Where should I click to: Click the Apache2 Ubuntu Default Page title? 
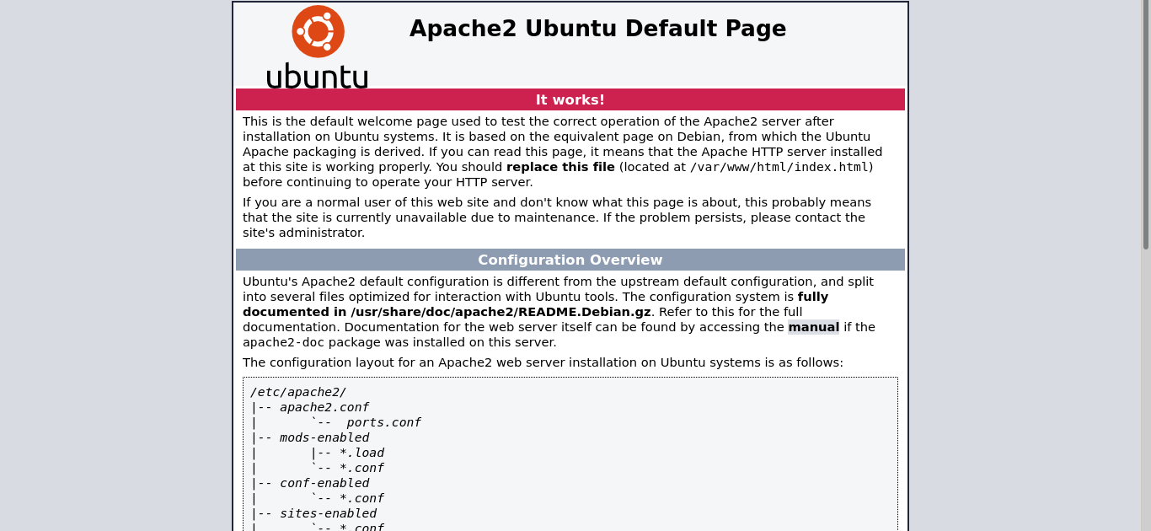pos(597,29)
